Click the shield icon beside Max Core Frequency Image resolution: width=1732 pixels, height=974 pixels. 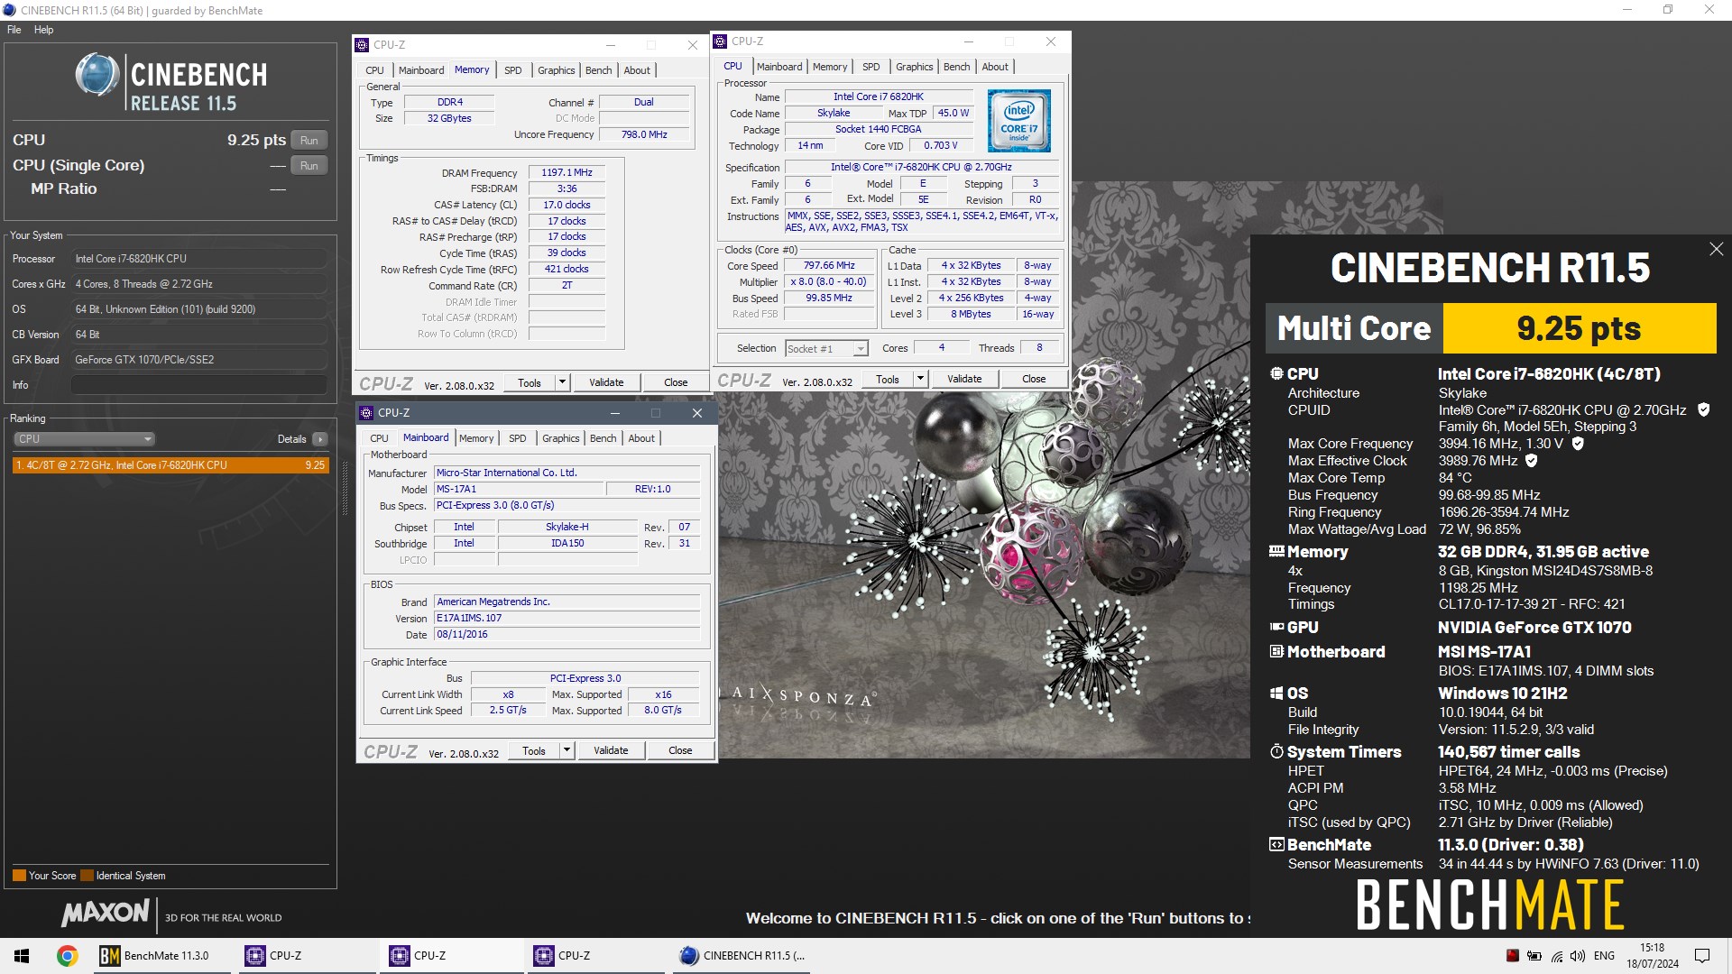1578,444
